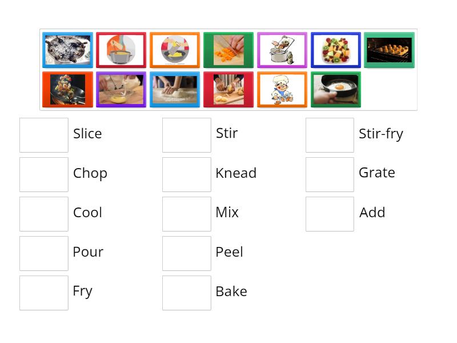Select the cartoon chef picture tile
This screenshot has height=343, width=457.
(x=282, y=90)
